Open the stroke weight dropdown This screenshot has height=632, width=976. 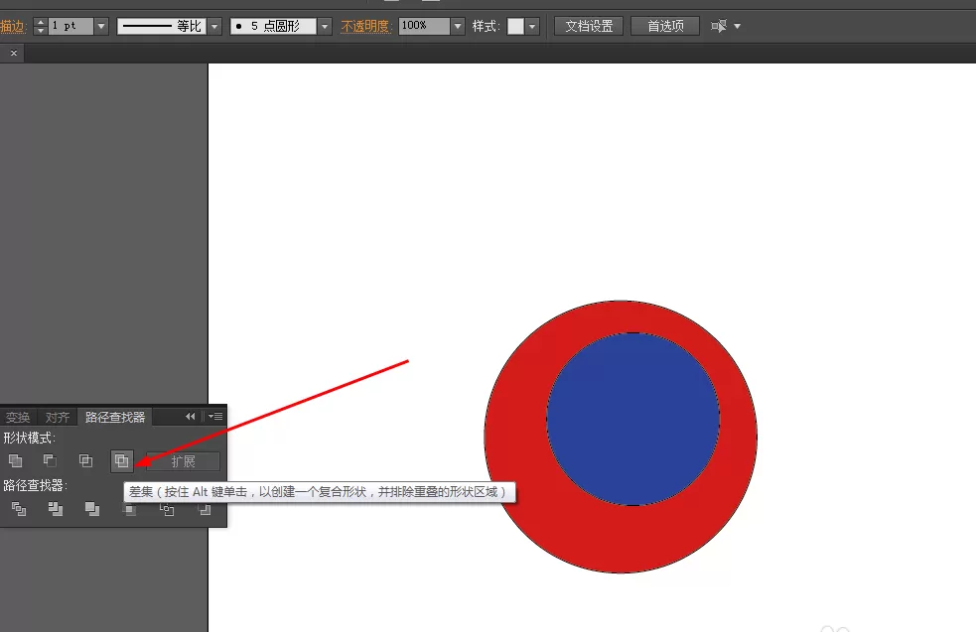[x=101, y=26]
